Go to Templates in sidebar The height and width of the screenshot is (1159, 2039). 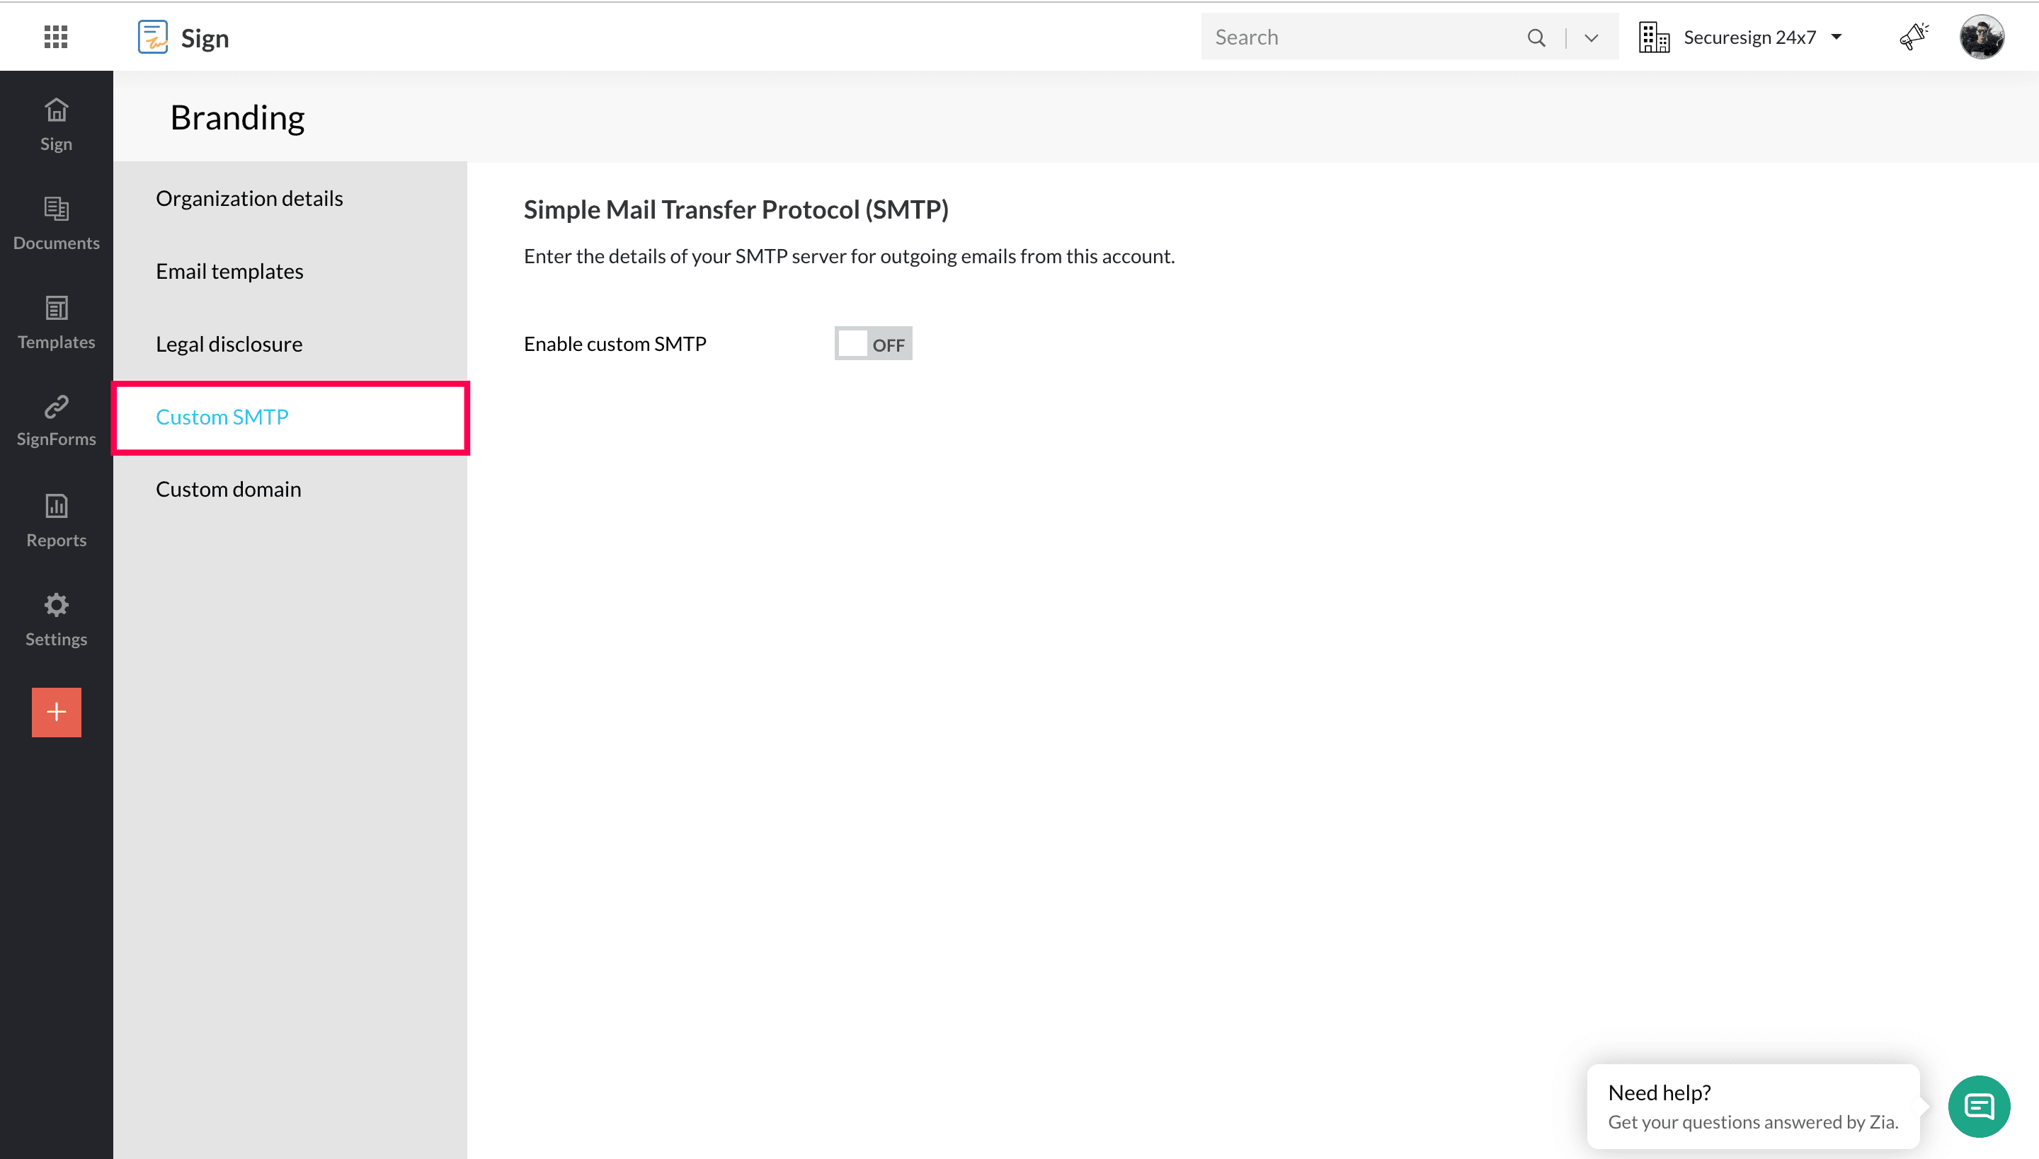point(56,321)
